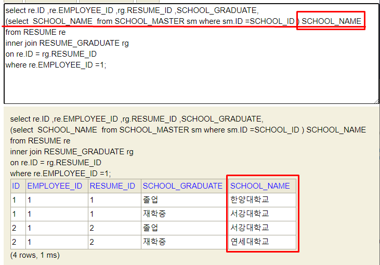The height and width of the screenshot is (265, 380).
Task: Click 'inner join RESUME_GRADUATE rg' in the echoed output
Action: pyautogui.click(x=72, y=152)
